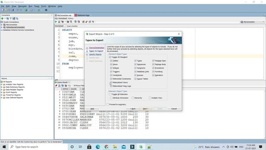
Task: Uncheck the Procedures checkbox
Action: (x=153, y=68)
